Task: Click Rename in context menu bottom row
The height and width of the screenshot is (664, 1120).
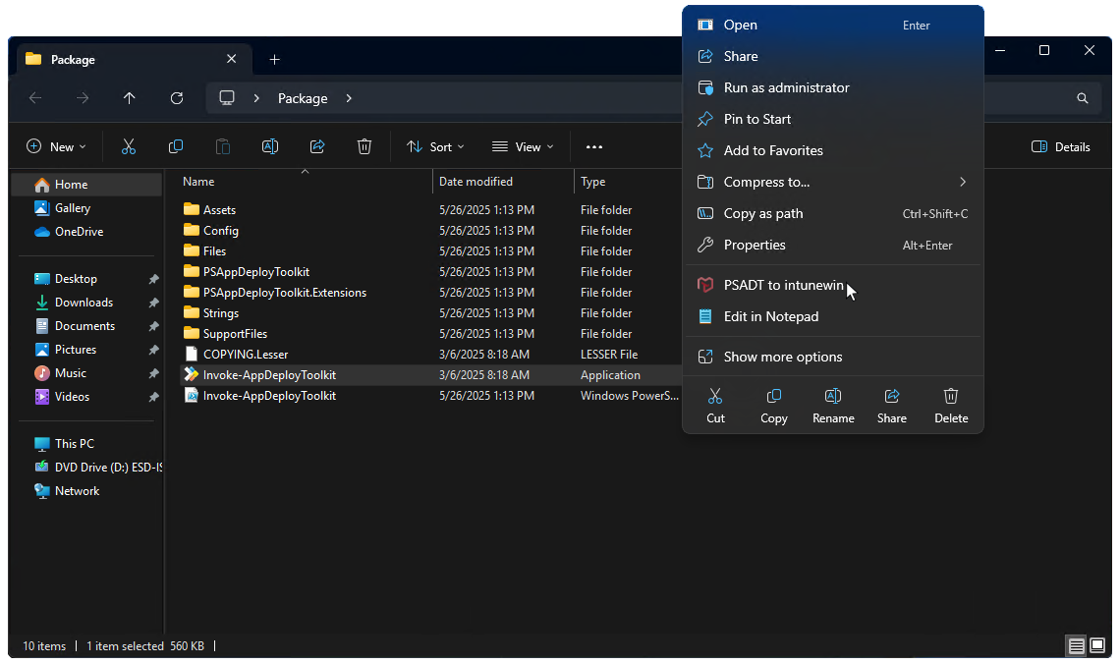Action: [833, 406]
